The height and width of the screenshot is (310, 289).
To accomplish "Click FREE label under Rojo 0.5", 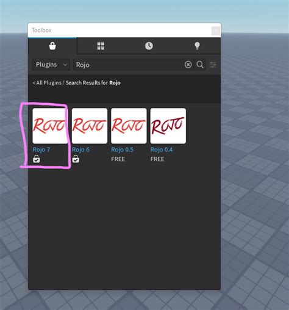I will (x=118, y=159).
